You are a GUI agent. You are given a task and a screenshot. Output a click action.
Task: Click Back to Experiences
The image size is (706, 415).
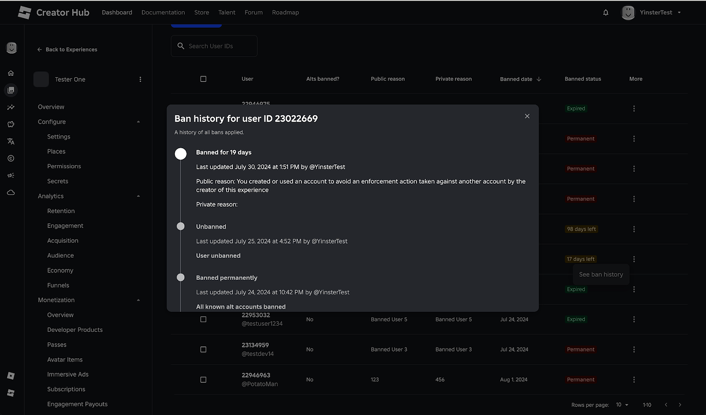coord(67,49)
